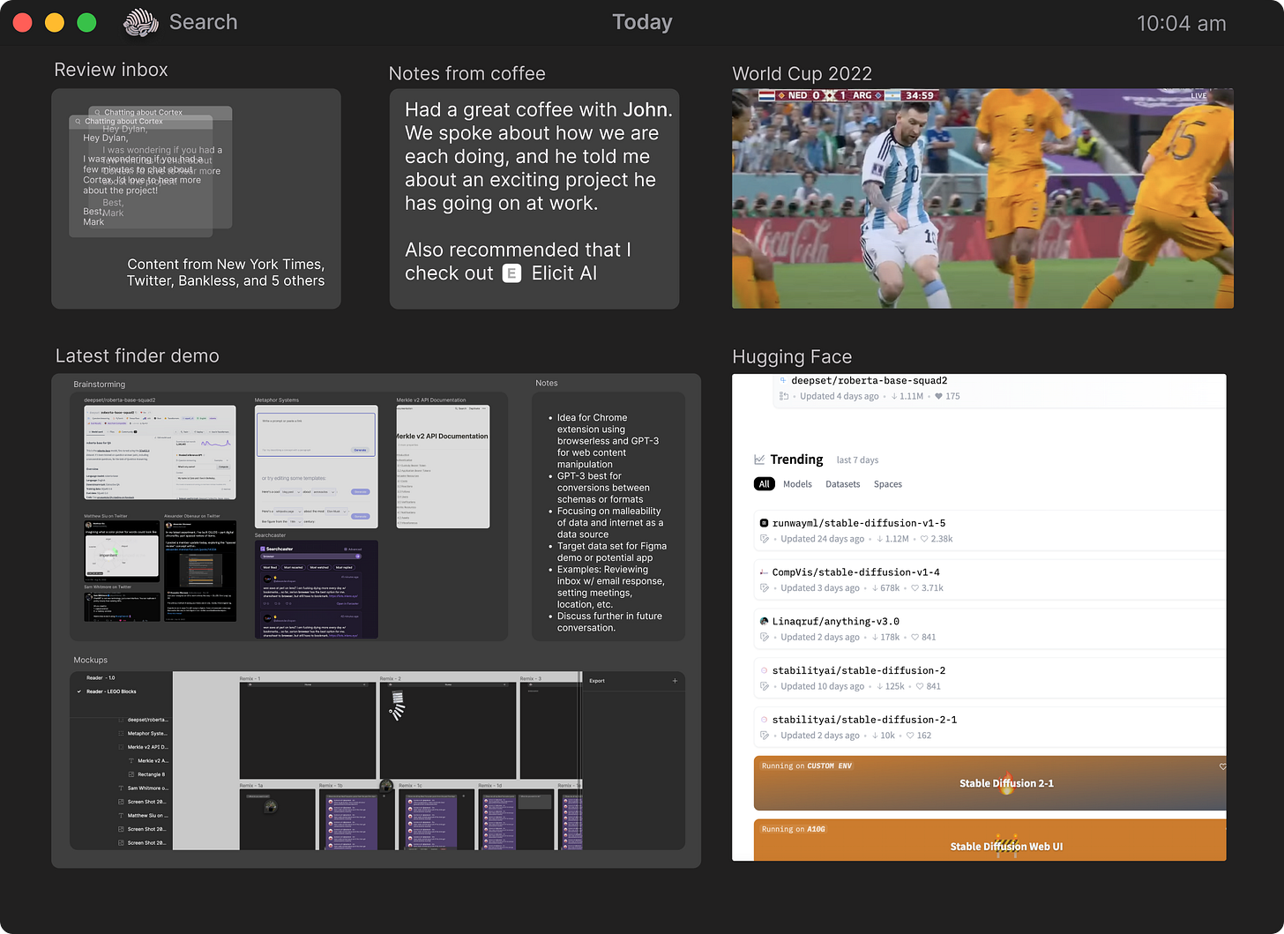Click the model icon next to Linaqruf/anything-v3.0
1284x934 pixels.
coord(765,621)
